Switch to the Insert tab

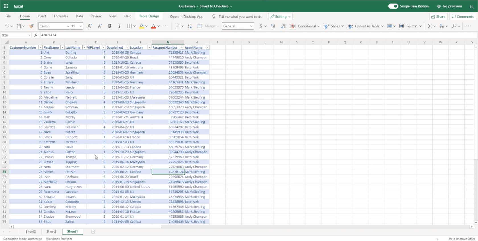pyautogui.click(x=42, y=16)
